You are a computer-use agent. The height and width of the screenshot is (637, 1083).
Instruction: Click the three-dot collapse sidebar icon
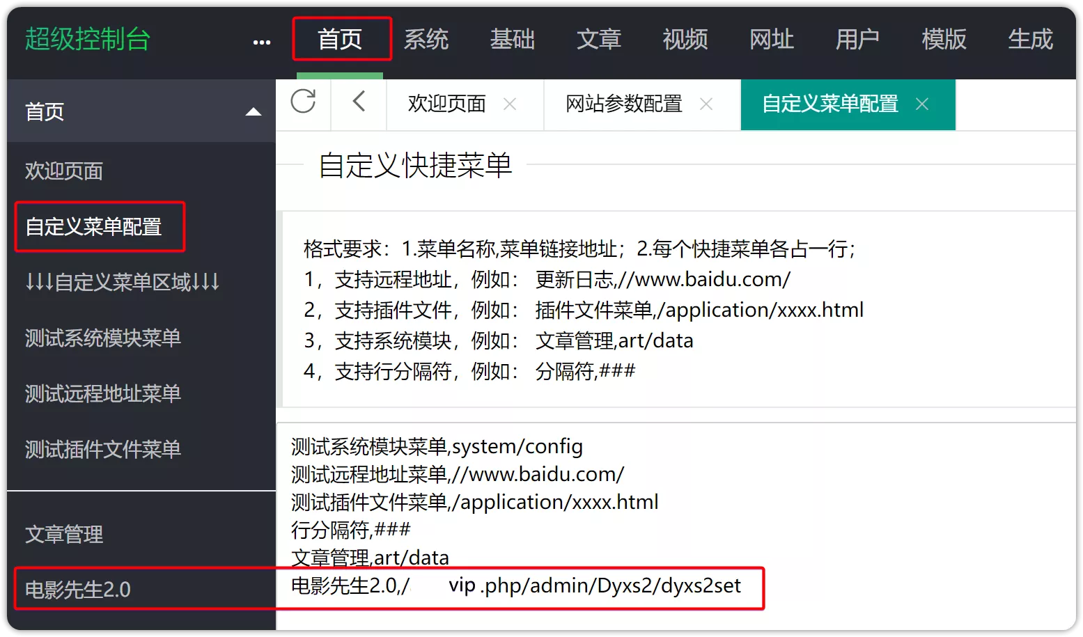tap(262, 42)
